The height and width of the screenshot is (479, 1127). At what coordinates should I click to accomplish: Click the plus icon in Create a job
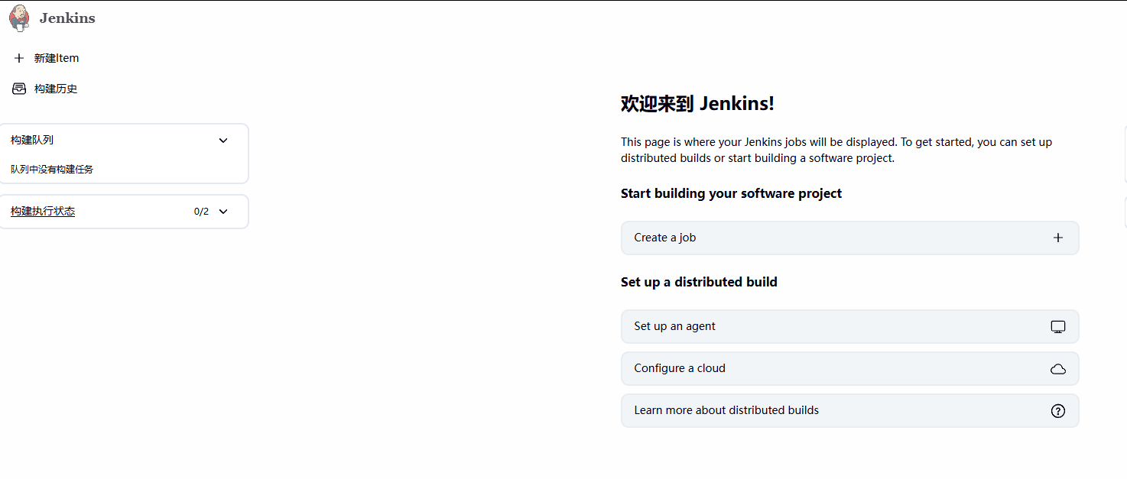point(1058,238)
